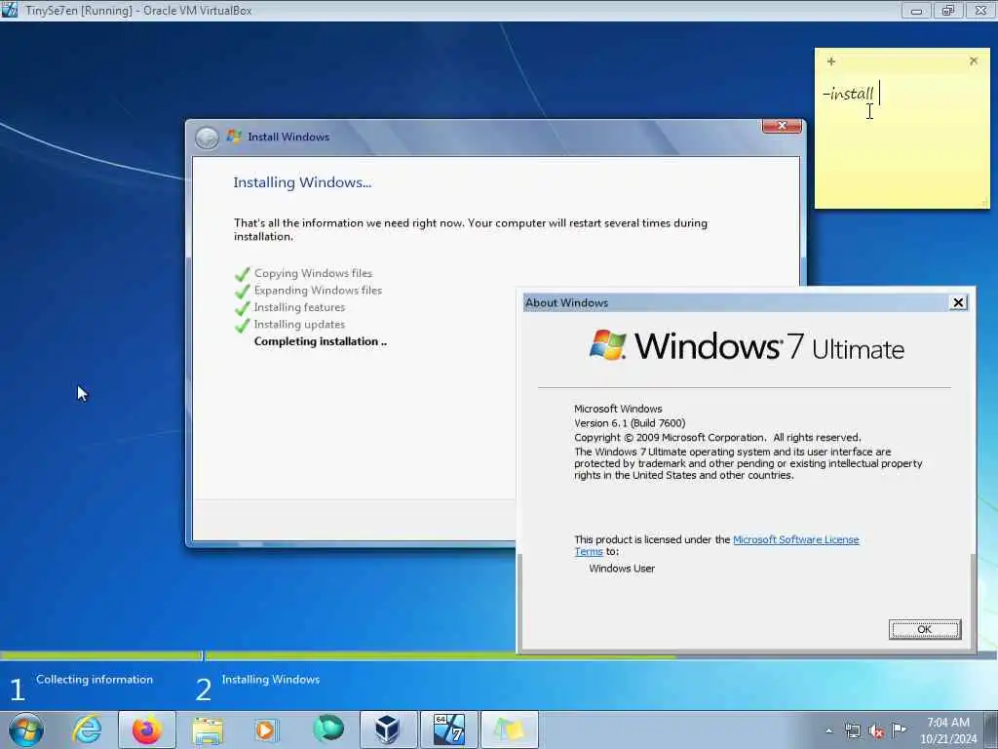
Task: Click 'Collecting information' stage label
Action: point(95,680)
